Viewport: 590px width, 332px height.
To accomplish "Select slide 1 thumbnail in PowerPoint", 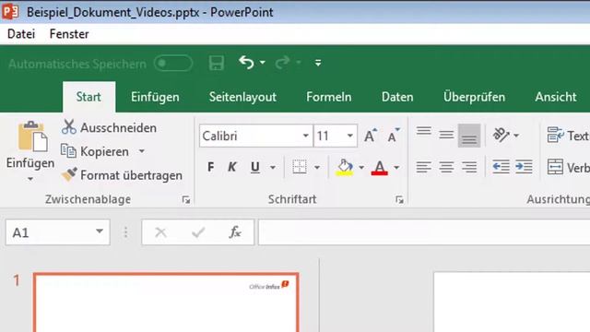I will (x=166, y=302).
